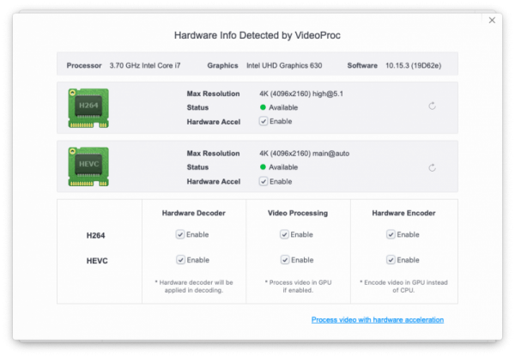
Task: Toggle H264 Hardware Accel Enable checkbox
Action: (x=264, y=121)
